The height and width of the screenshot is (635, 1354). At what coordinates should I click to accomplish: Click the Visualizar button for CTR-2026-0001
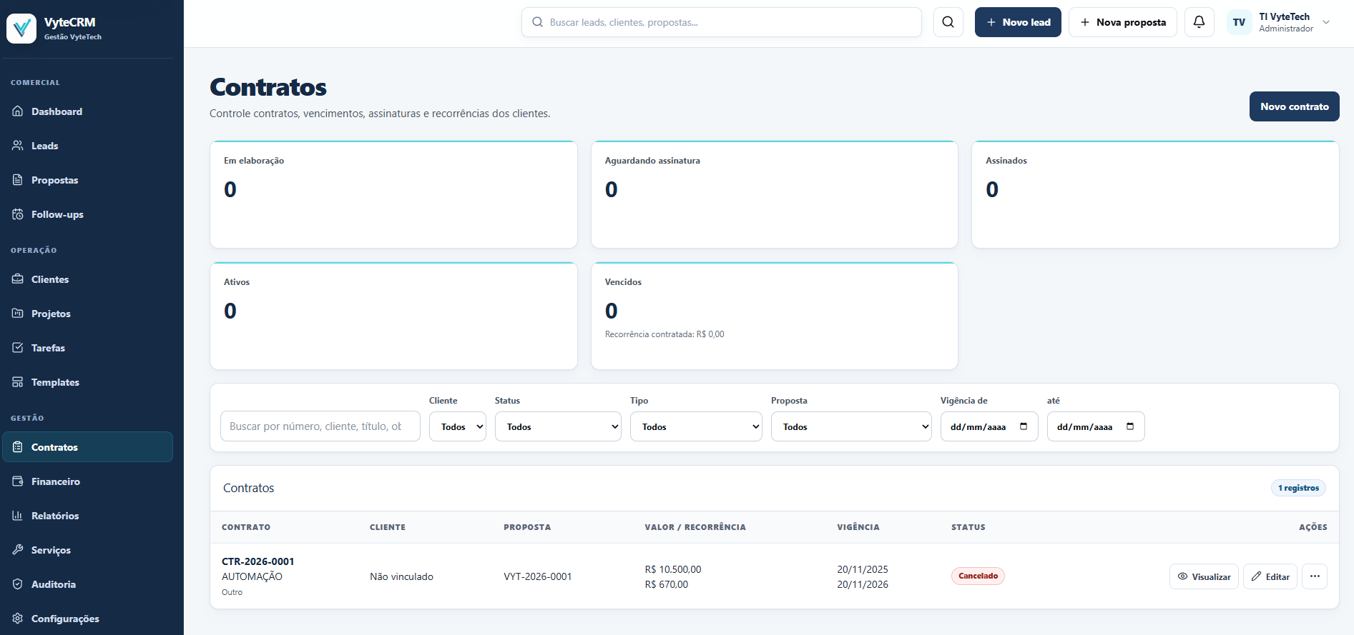coord(1205,576)
